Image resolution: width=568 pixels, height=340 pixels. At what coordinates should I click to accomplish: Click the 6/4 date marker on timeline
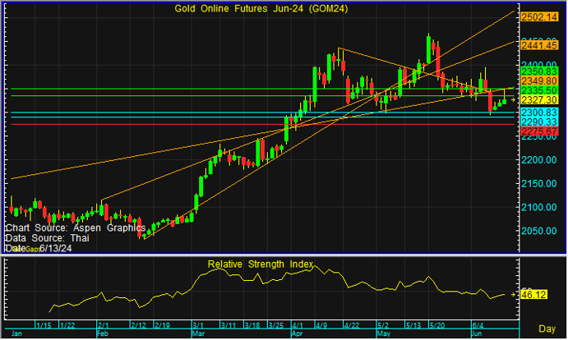478,324
